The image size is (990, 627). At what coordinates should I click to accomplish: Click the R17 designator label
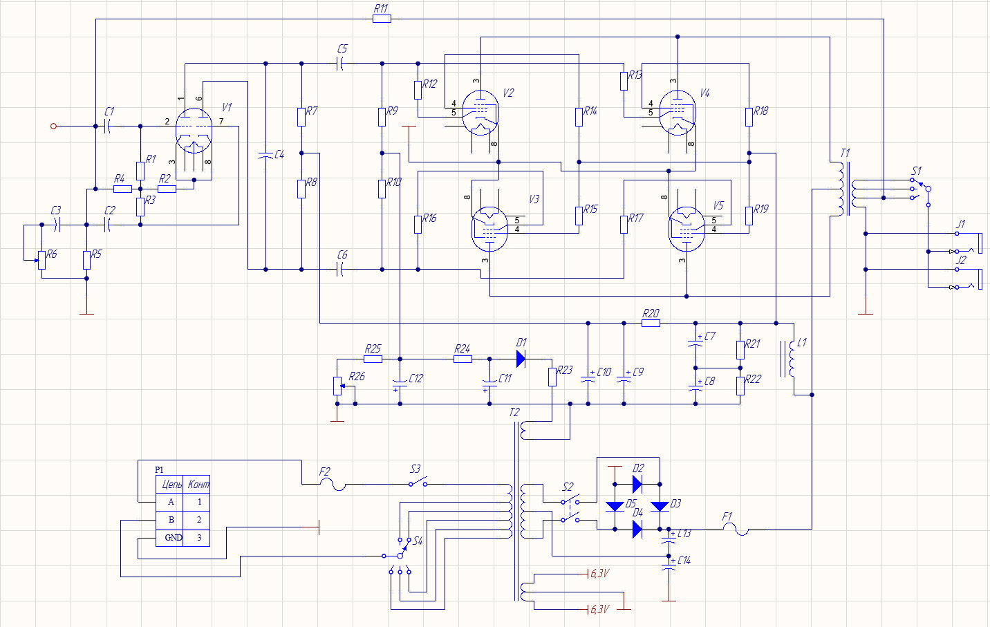tap(635, 218)
